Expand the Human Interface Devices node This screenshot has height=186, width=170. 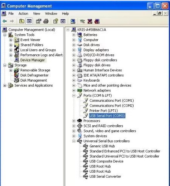(74, 70)
